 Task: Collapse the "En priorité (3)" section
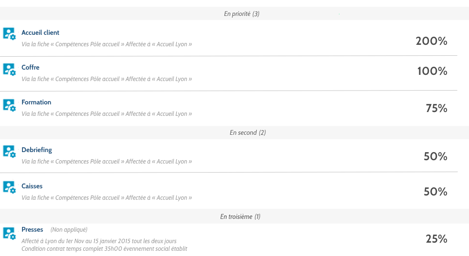(x=241, y=14)
